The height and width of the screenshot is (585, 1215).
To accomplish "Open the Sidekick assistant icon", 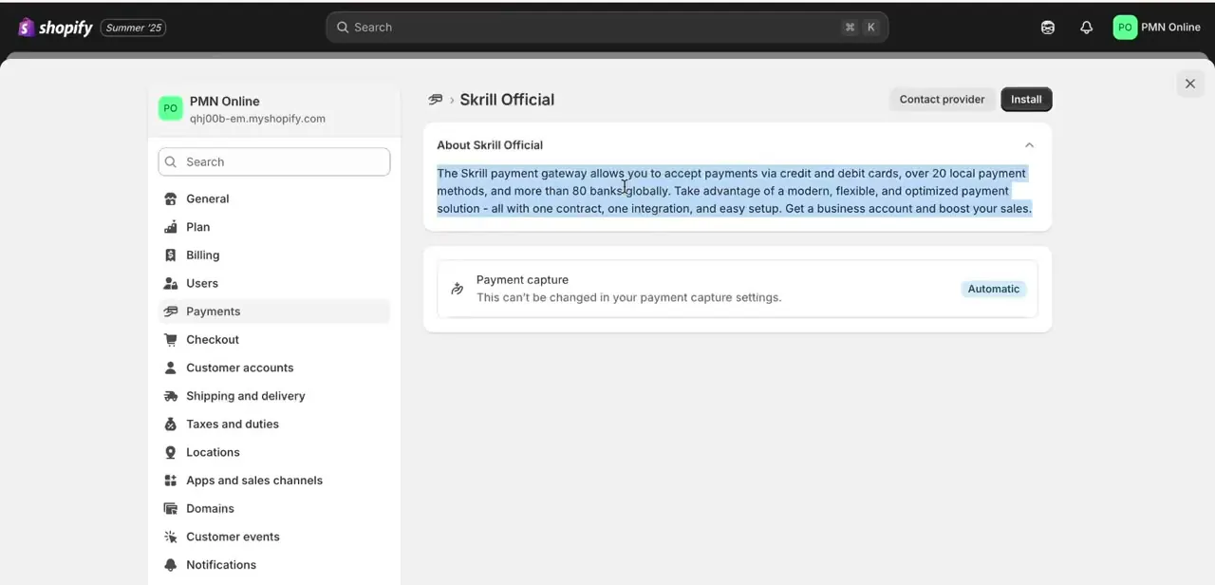I will pyautogui.click(x=1048, y=28).
